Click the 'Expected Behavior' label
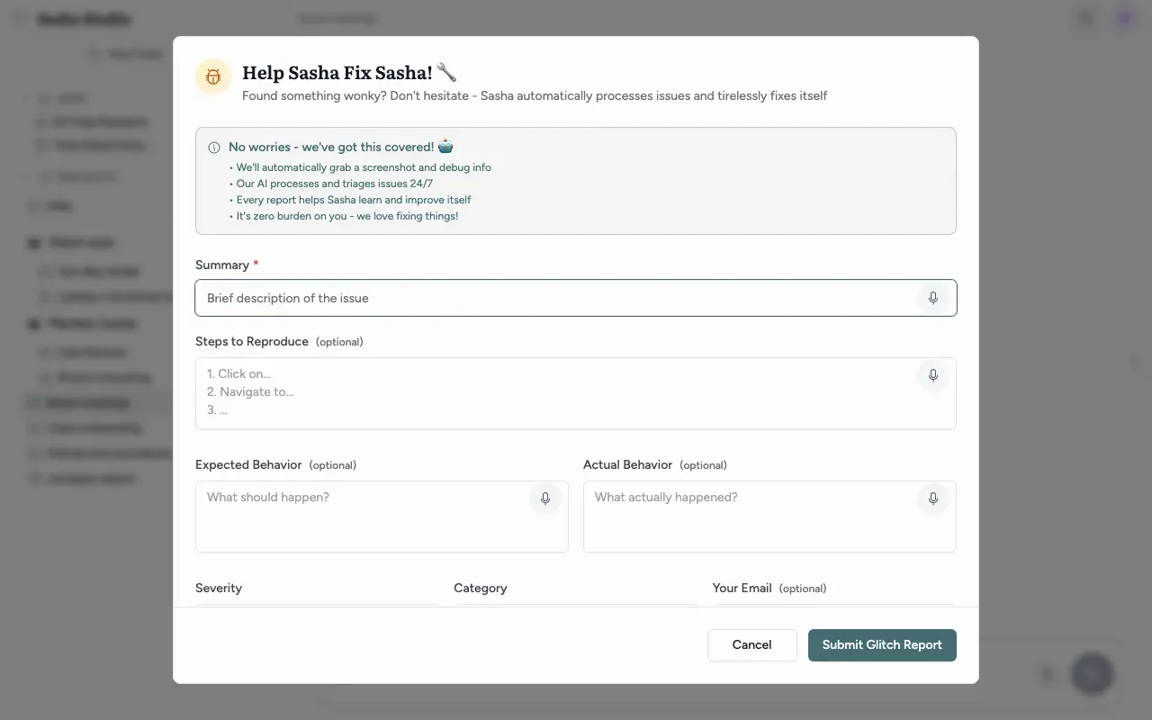 pos(248,465)
